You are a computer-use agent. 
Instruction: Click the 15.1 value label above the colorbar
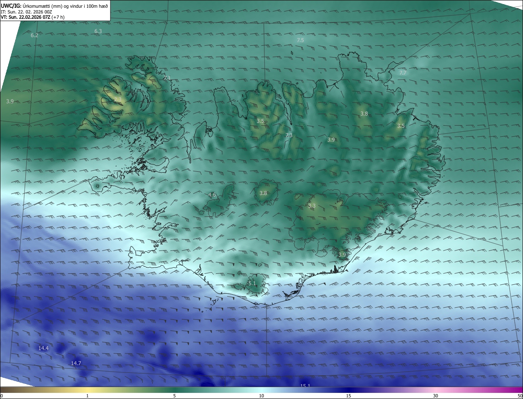coord(305,385)
